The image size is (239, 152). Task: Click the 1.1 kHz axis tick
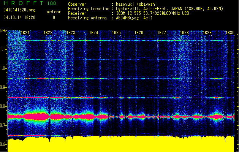pyautogui.click(x=3, y=49)
